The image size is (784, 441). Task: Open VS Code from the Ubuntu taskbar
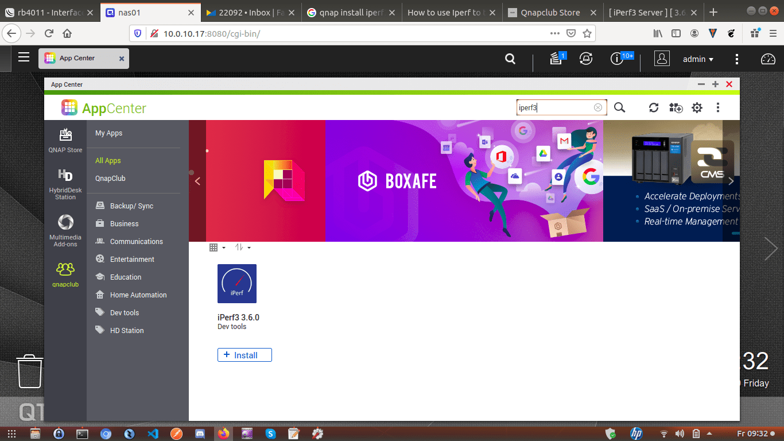tap(153, 434)
